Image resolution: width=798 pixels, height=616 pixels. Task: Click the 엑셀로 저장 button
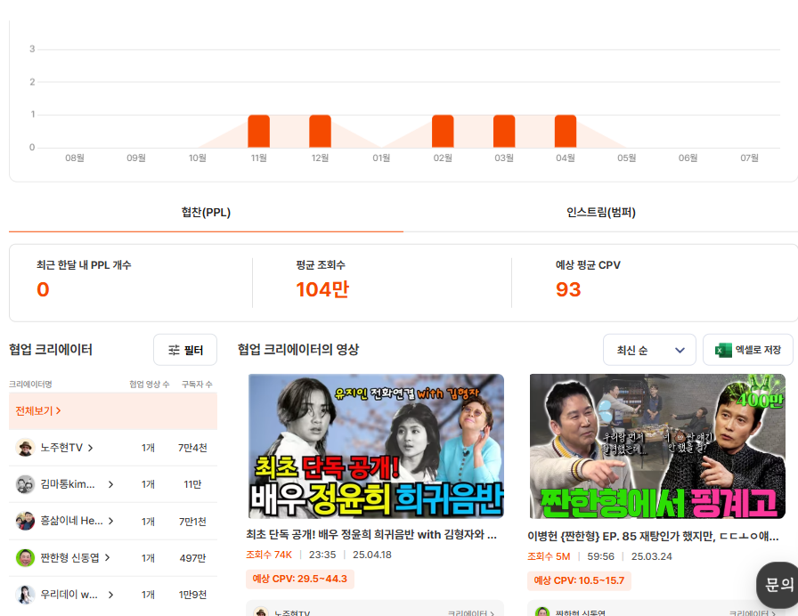pyautogui.click(x=746, y=349)
